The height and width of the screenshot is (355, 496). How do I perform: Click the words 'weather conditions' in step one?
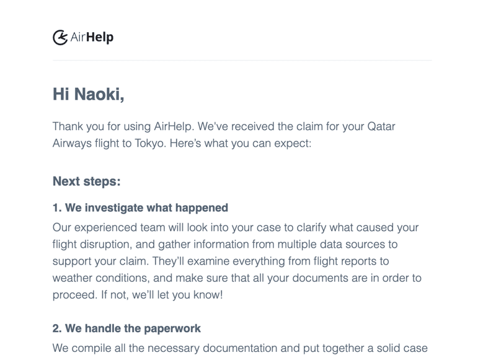(x=101, y=278)
